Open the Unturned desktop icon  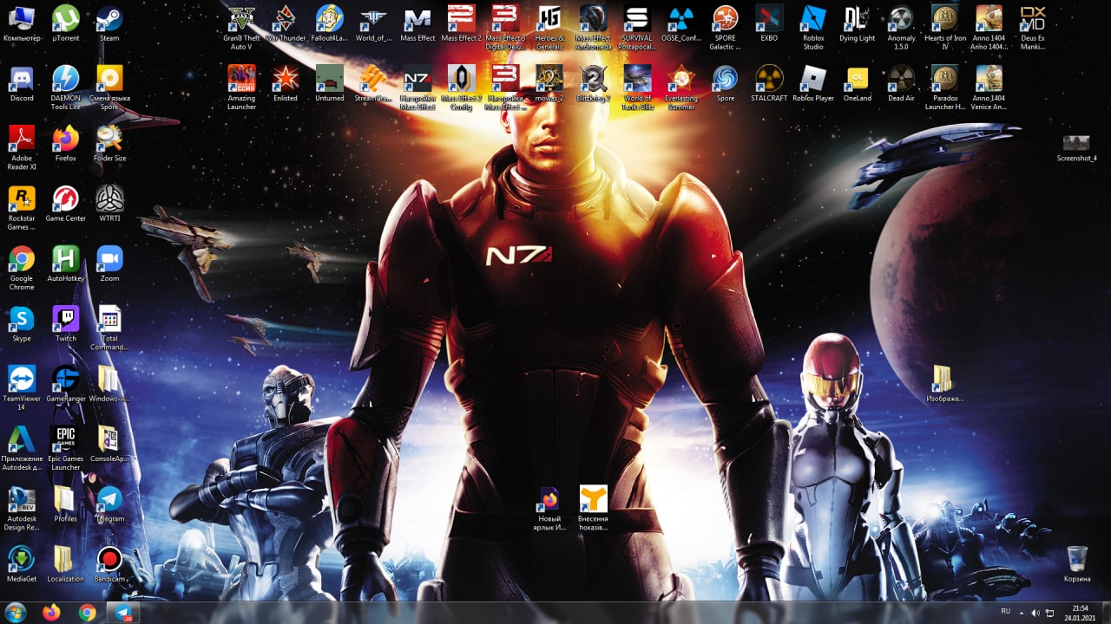[330, 83]
